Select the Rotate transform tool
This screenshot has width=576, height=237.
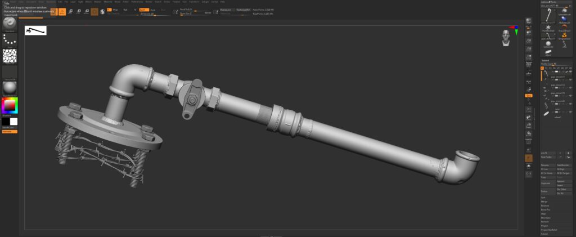[87, 12]
